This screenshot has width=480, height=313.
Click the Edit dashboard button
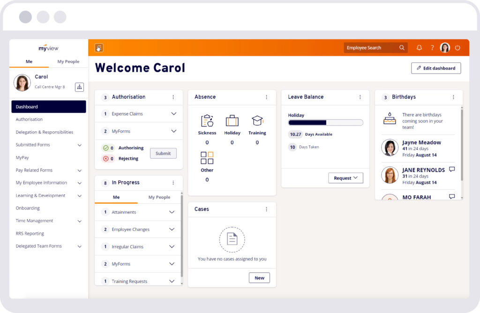coord(436,68)
